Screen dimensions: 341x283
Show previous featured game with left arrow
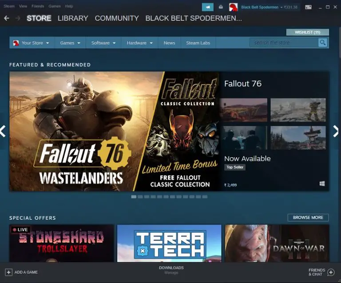pos(3,131)
